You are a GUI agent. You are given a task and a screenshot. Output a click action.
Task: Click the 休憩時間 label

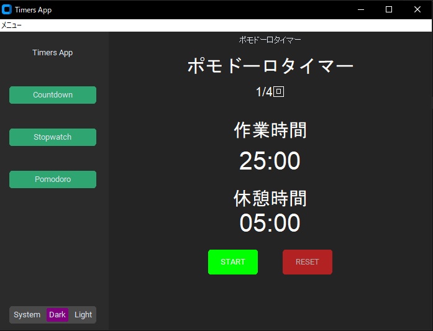point(270,198)
